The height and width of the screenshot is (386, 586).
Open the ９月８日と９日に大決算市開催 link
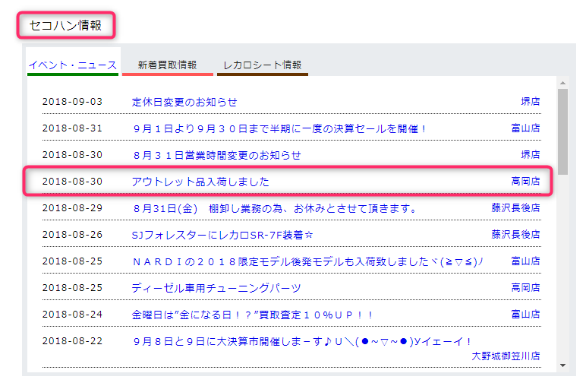(x=302, y=341)
